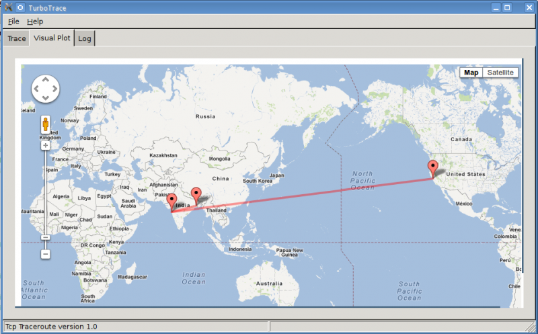This screenshot has width=538, height=334.
Task: Switch to the Trace tab
Action: coord(17,38)
